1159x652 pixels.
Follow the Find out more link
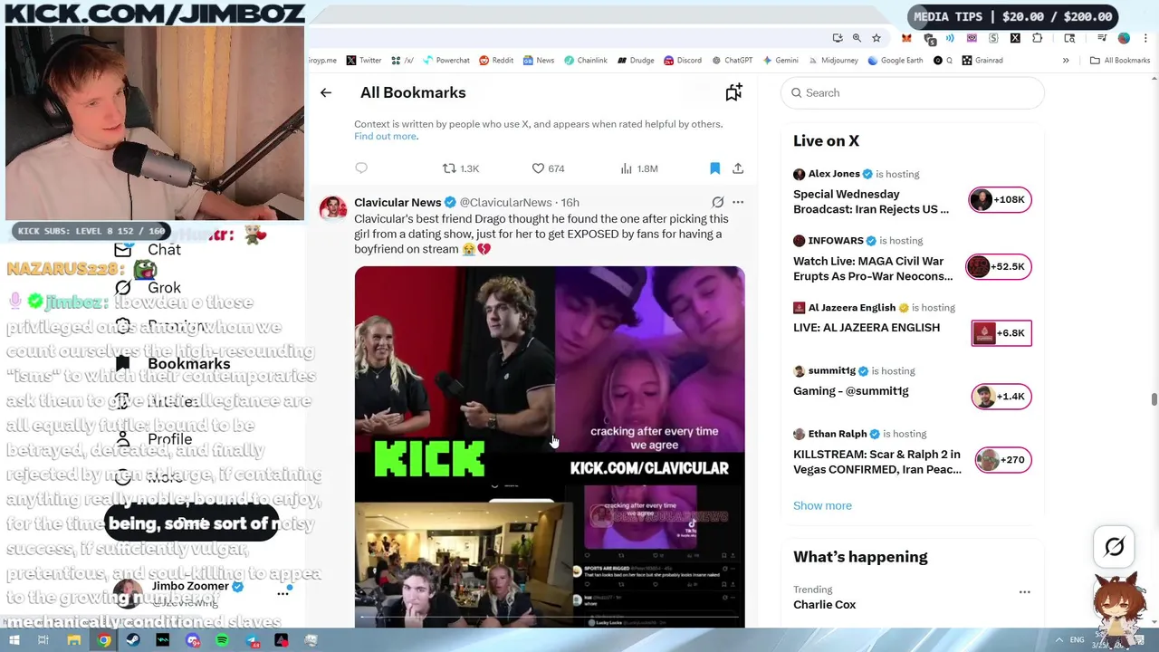[386, 136]
